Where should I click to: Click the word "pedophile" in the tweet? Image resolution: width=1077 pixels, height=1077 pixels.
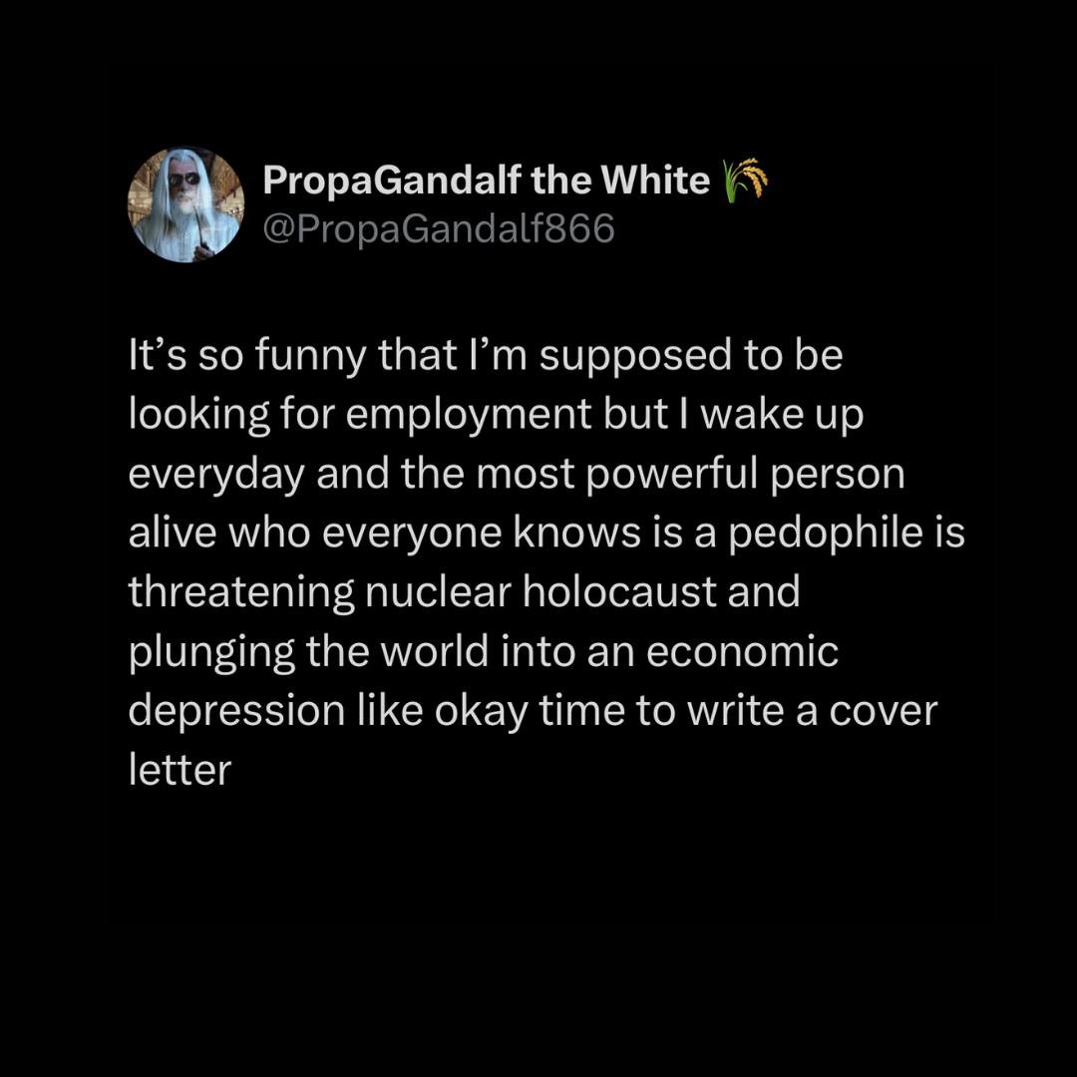pos(825,535)
